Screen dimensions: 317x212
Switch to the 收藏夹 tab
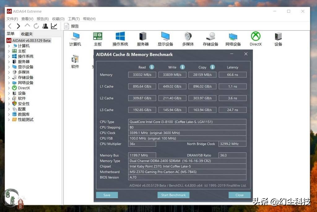coord(27,34)
